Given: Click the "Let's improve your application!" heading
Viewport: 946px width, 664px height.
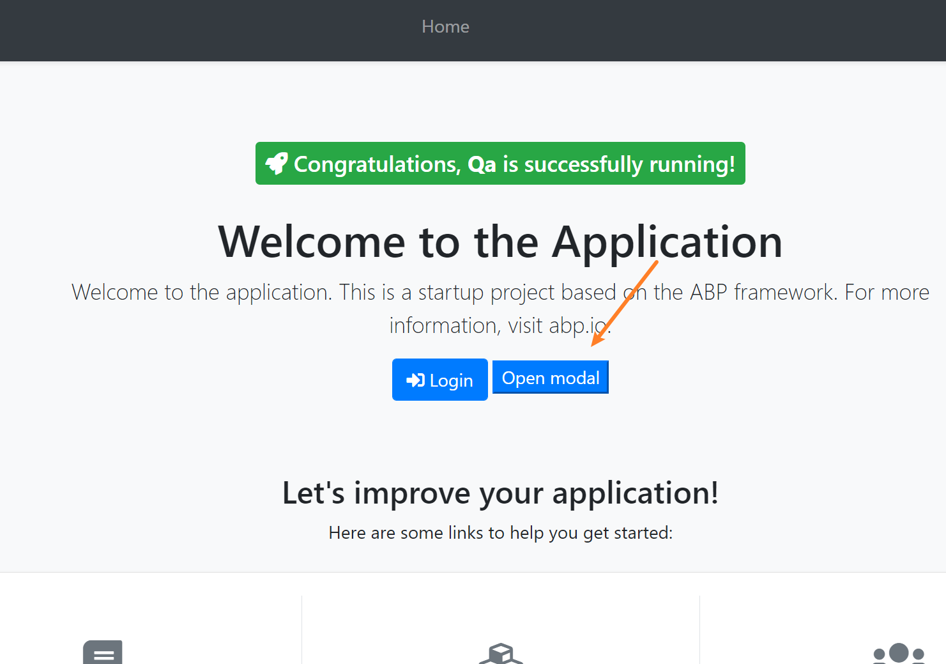Looking at the screenshot, I should [500, 493].
